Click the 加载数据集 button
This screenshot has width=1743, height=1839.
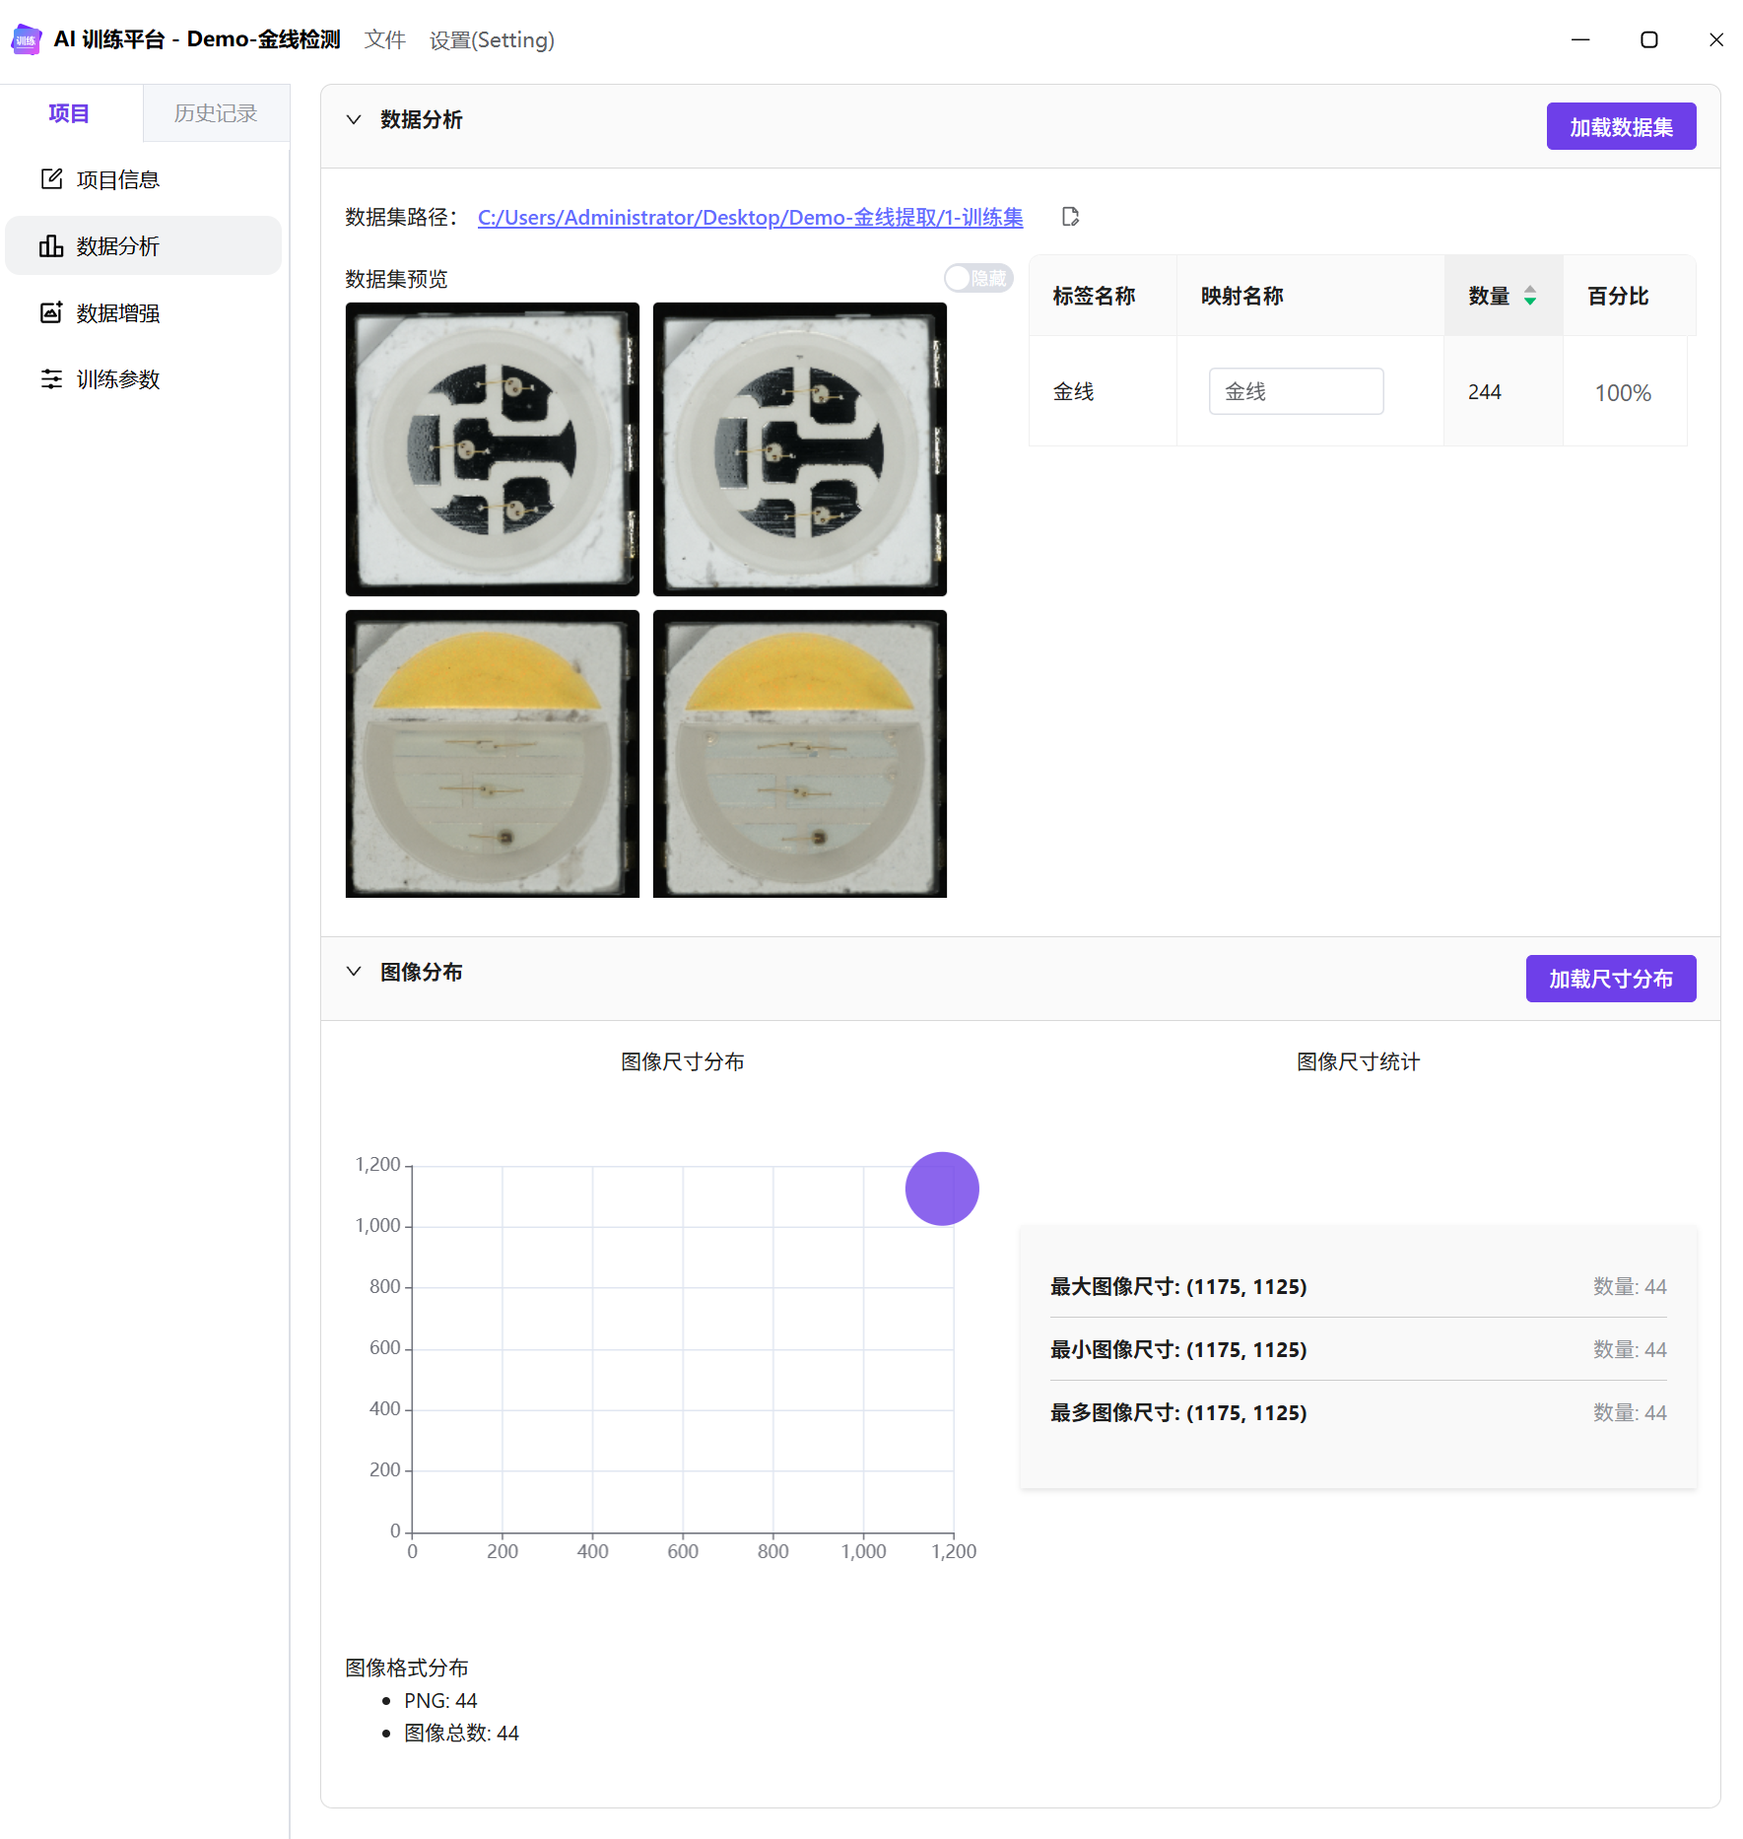tap(1620, 127)
